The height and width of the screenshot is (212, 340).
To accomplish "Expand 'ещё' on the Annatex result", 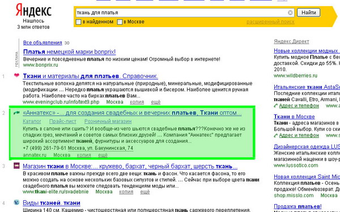I will pos(103,155).
